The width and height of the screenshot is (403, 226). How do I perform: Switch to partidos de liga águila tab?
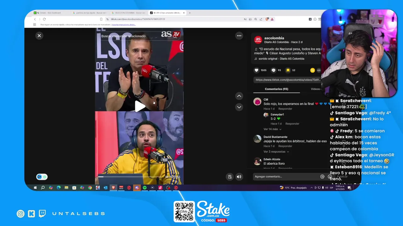[90, 13]
